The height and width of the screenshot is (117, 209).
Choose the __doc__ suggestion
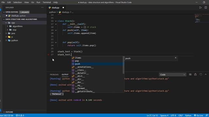pyautogui.click(x=97, y=82)
